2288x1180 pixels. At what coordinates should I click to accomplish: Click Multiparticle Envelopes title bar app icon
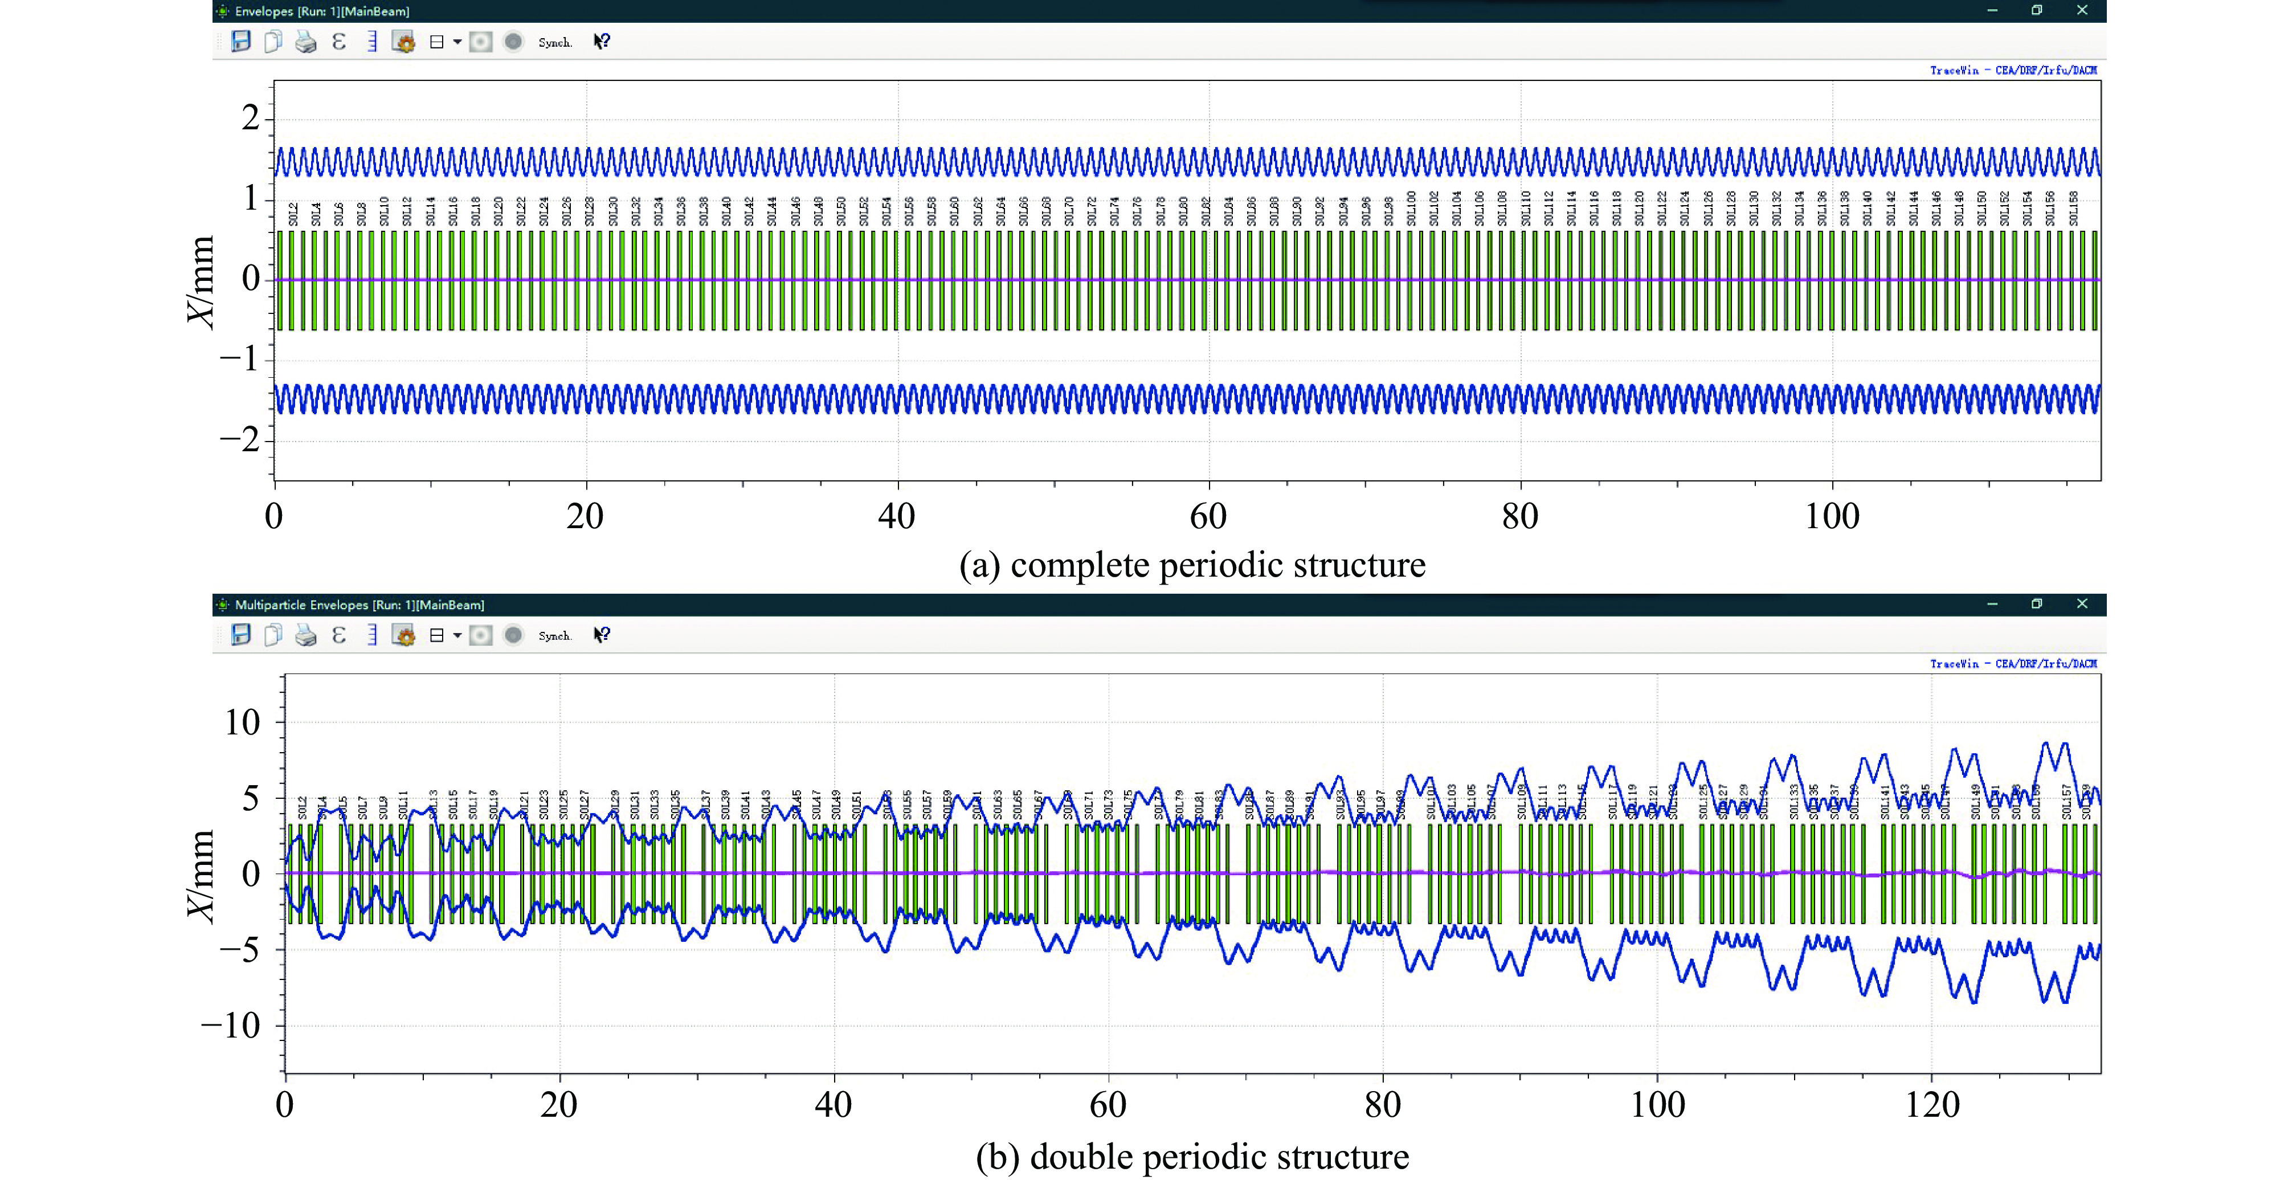tap(222, 604)
